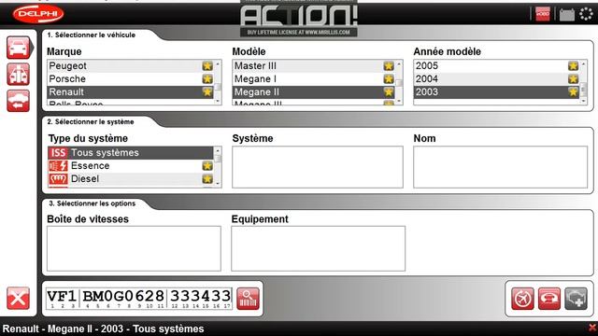The image size is (598, 336).
Task: Click Modèle list scroll up arrow
Action: point(399,64)
